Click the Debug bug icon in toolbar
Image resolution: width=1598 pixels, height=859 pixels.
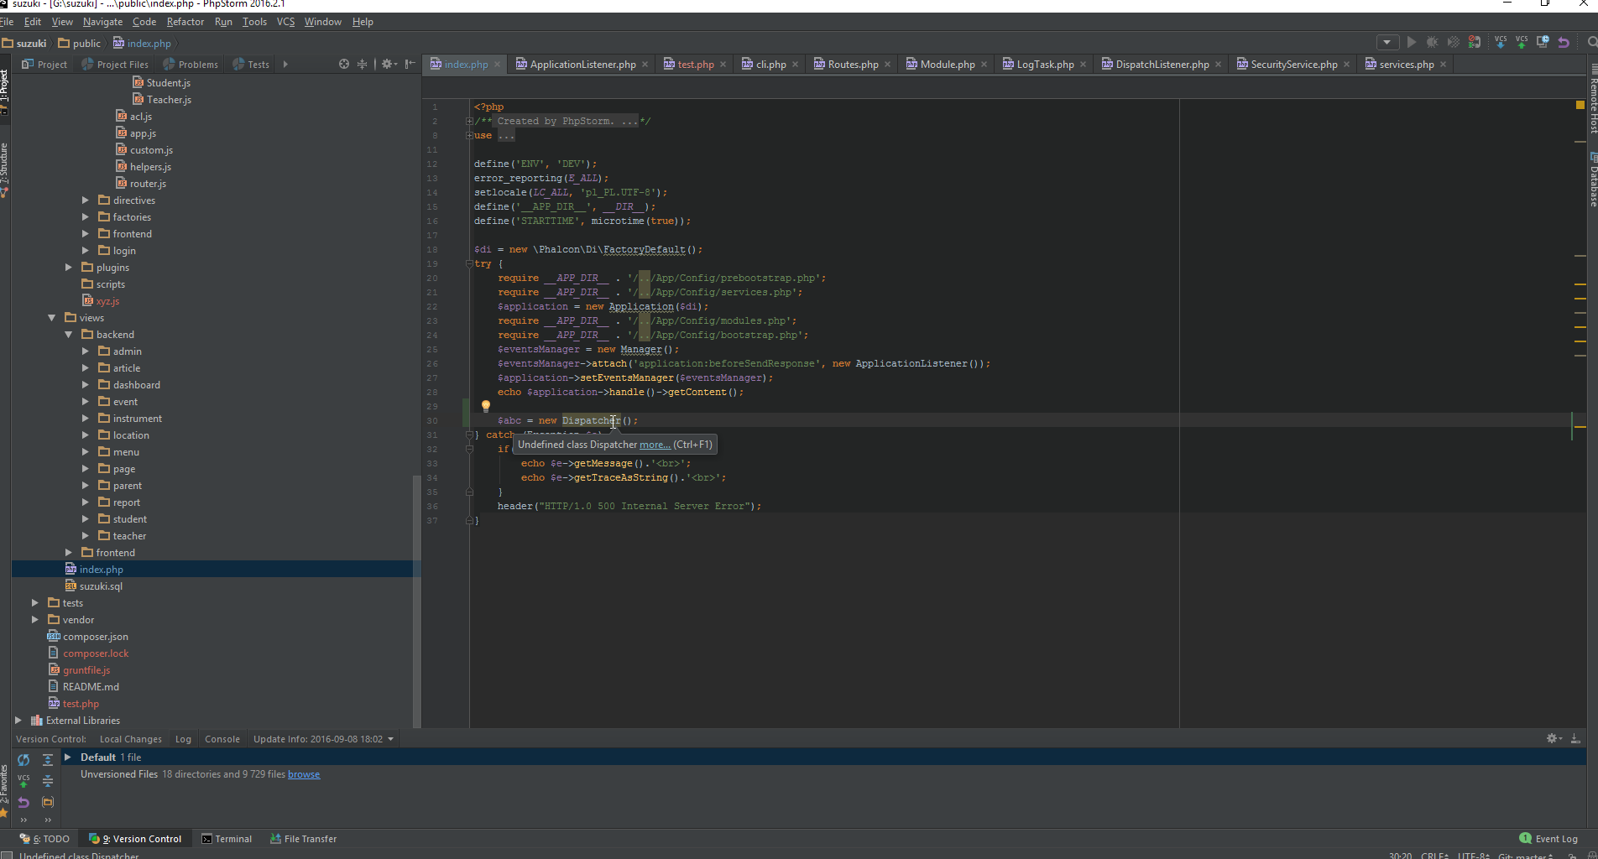(1432, 42)
